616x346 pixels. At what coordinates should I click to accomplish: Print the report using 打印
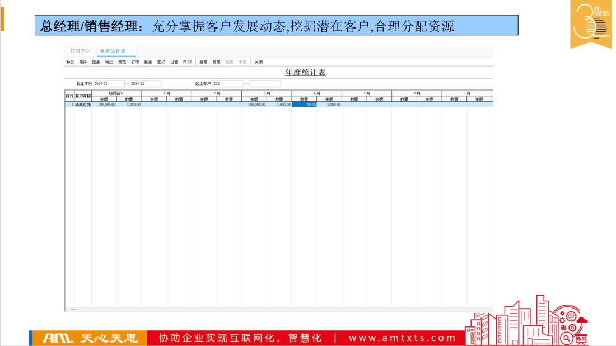tap(135, 62)
